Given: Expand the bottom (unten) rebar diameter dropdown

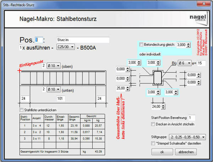Looking at the screenshot, I should pyautogui.click(x=53, y=89).
